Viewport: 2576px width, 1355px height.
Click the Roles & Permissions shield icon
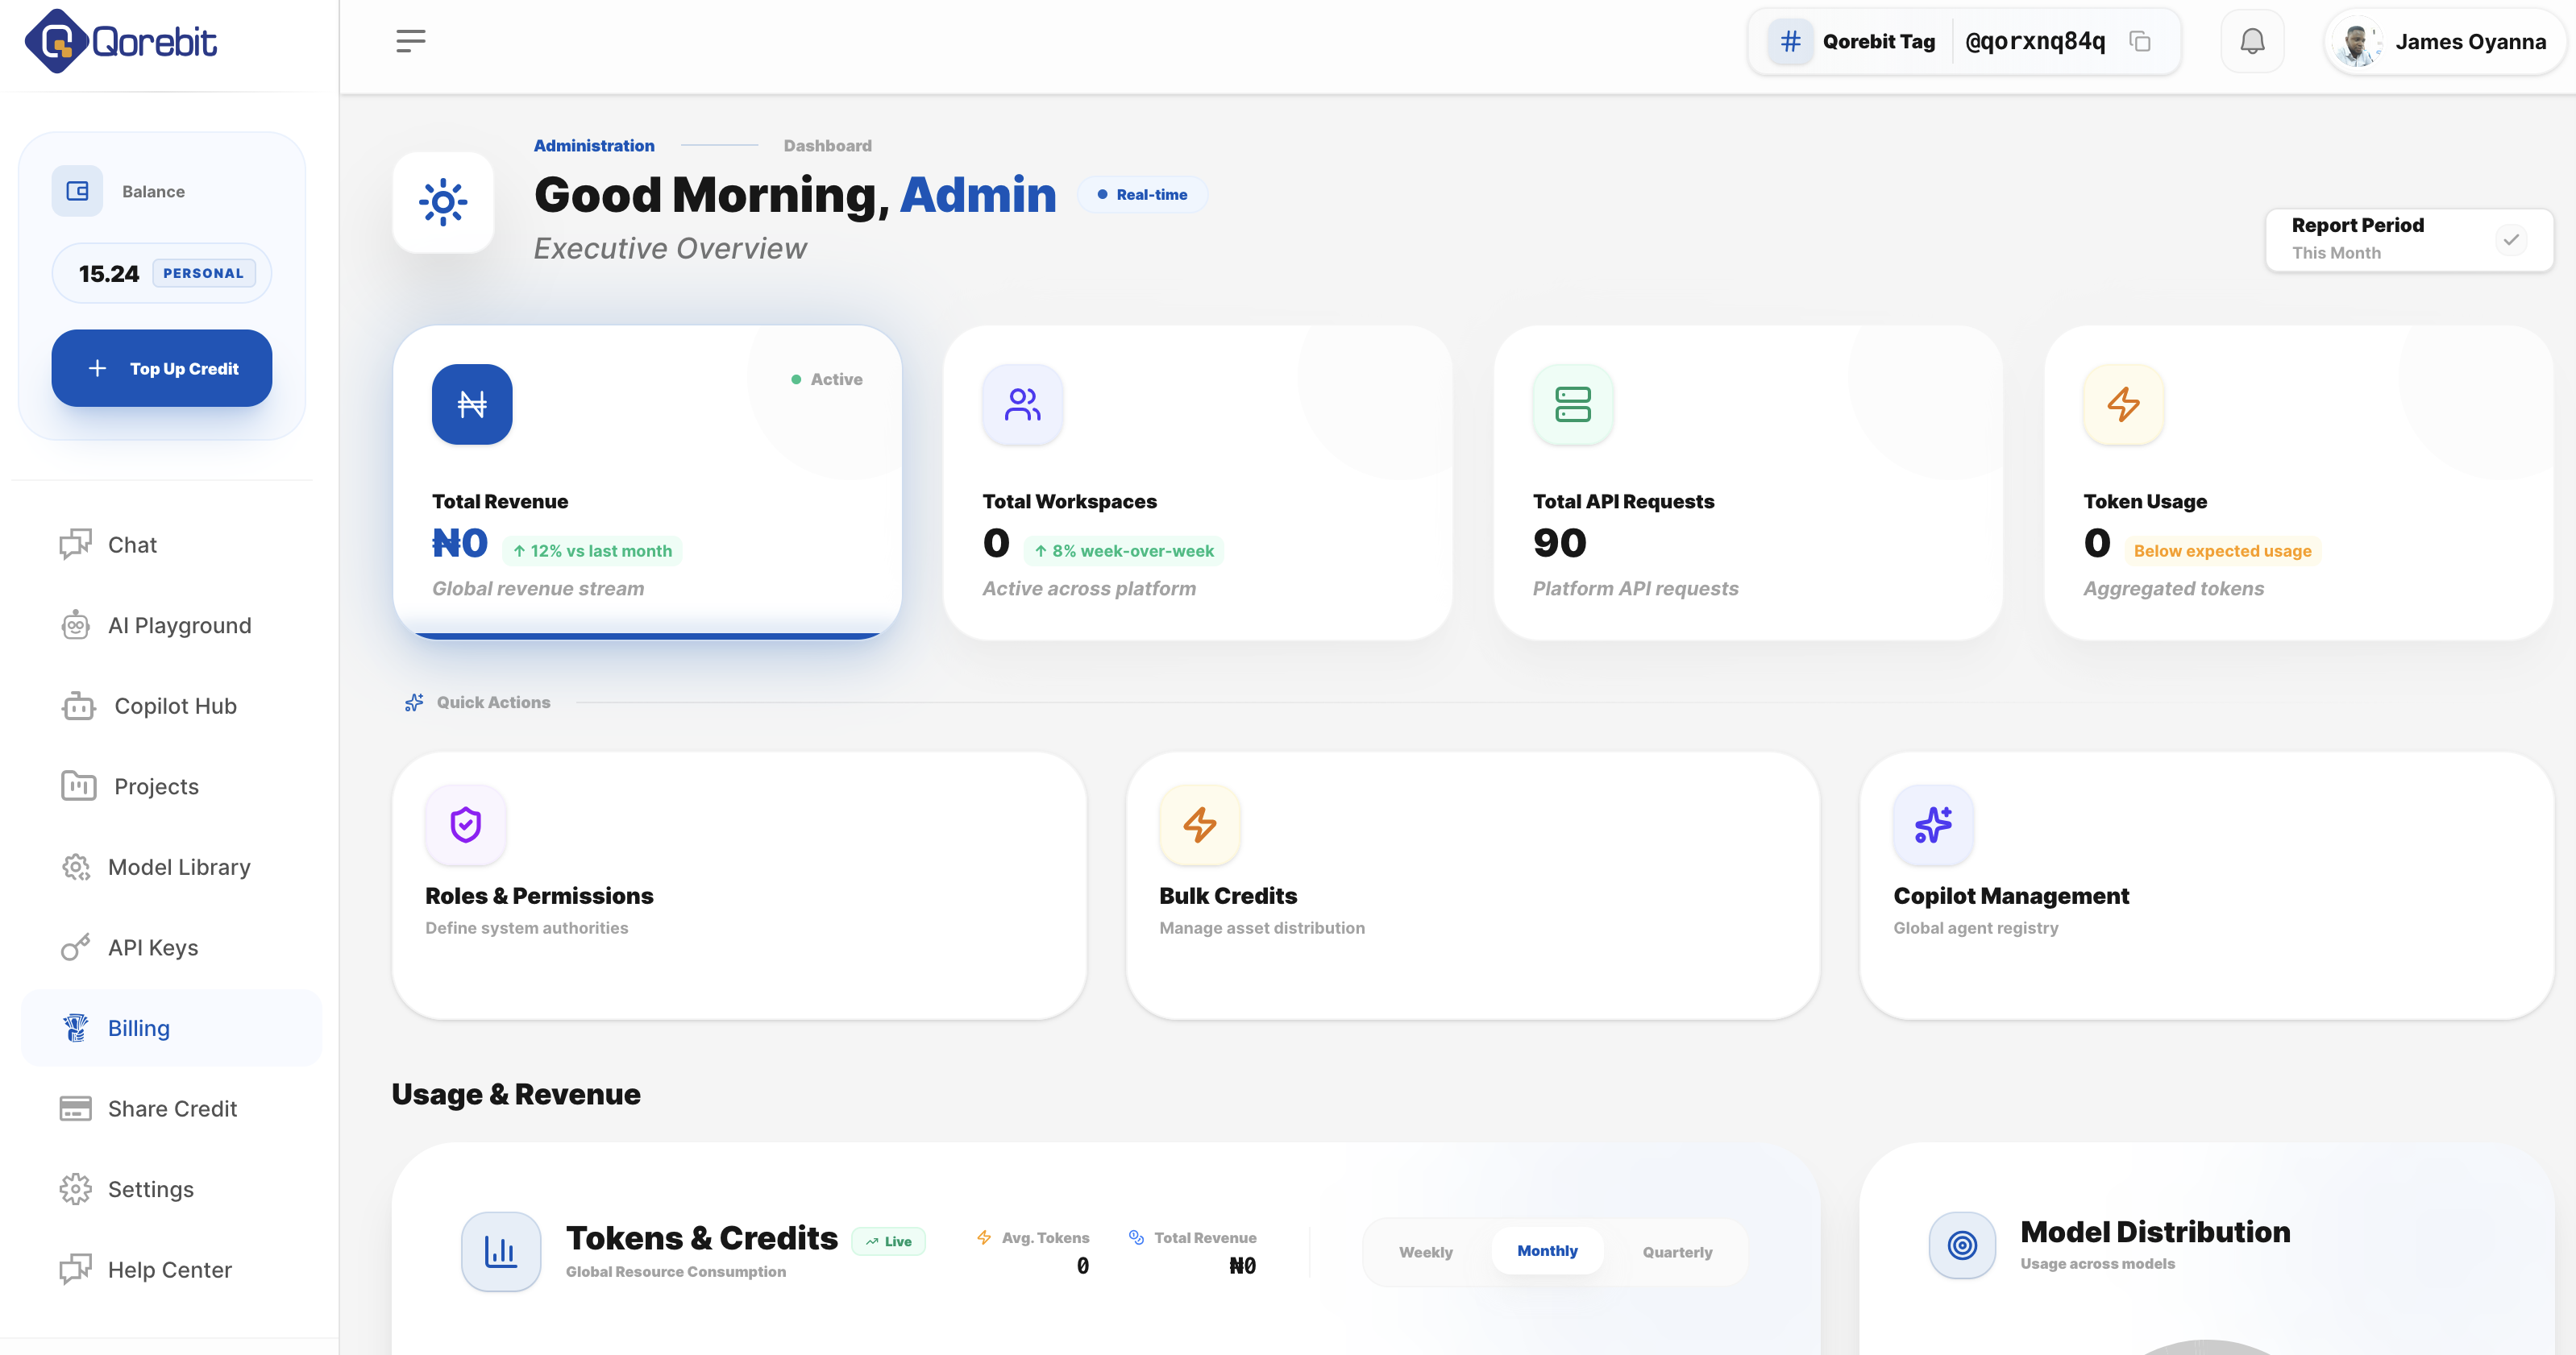[x=466, y=824]
